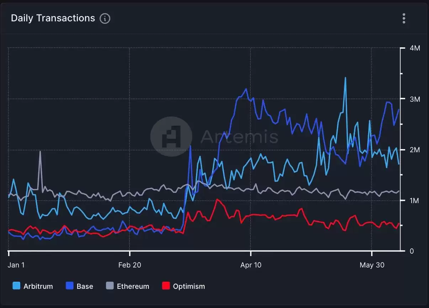Select the May 30 x-axis label
This screenshot has height=308, width=429.
click(371, 265)
